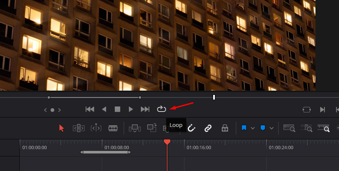Go to previous keyframe arrow
339x171 pixels.
click(45, 110)
